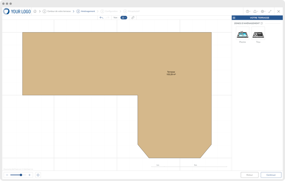The height and width of the screenshot is (181, 285).
Task: Toggle fullscreen with the expand arrows icon
Action: 270,11
